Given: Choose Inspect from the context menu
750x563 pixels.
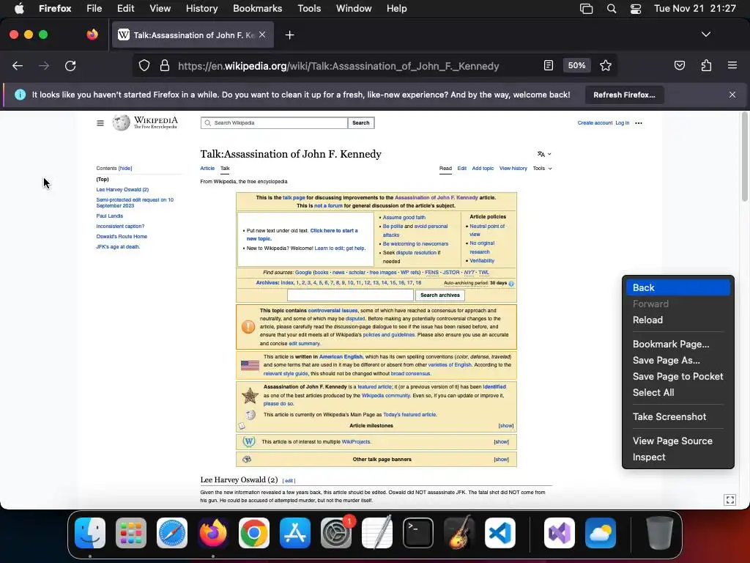Looking at the screenshot, I should (x=677, y=457).
